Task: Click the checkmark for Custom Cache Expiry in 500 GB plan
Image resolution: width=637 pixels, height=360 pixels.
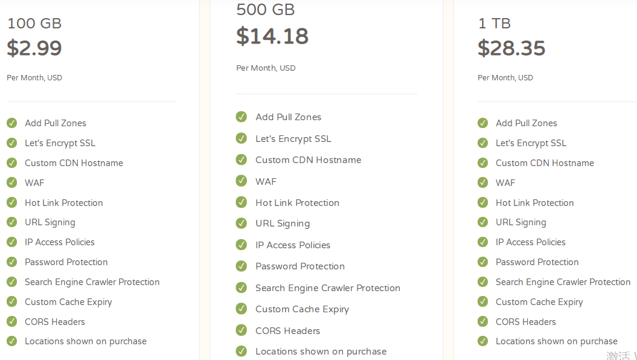Action: 242,309
